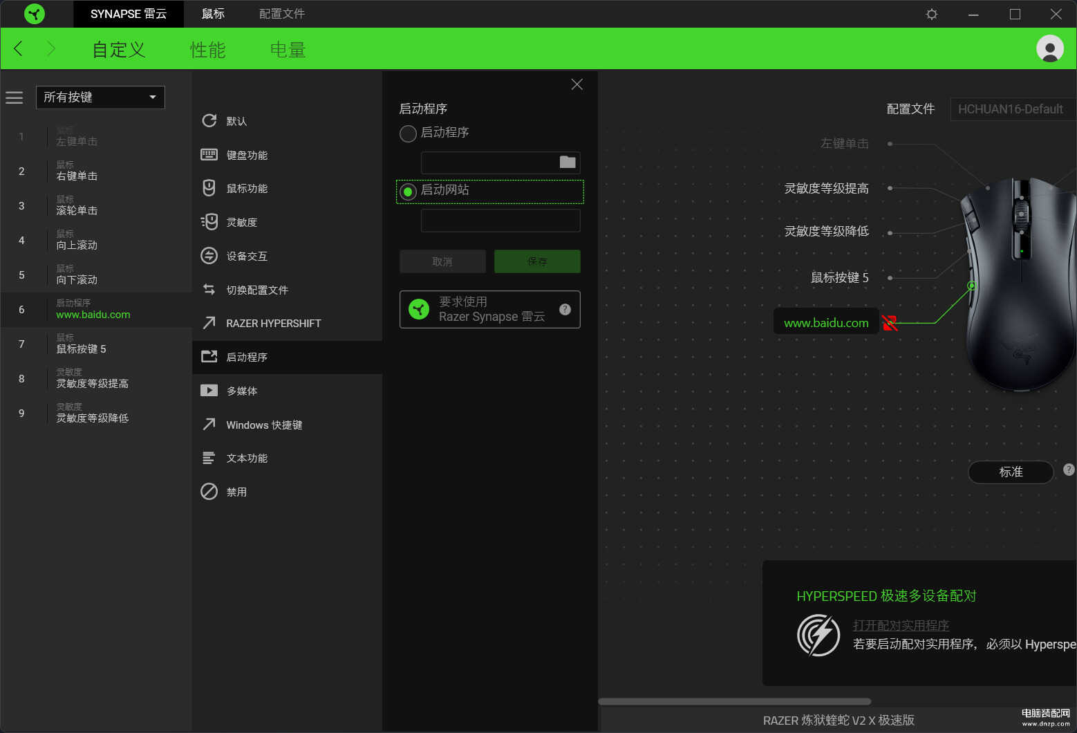This screenshot has height=733, width=1077.
Task: Select the 启动网站 radio button
Action: pos(408,192)
